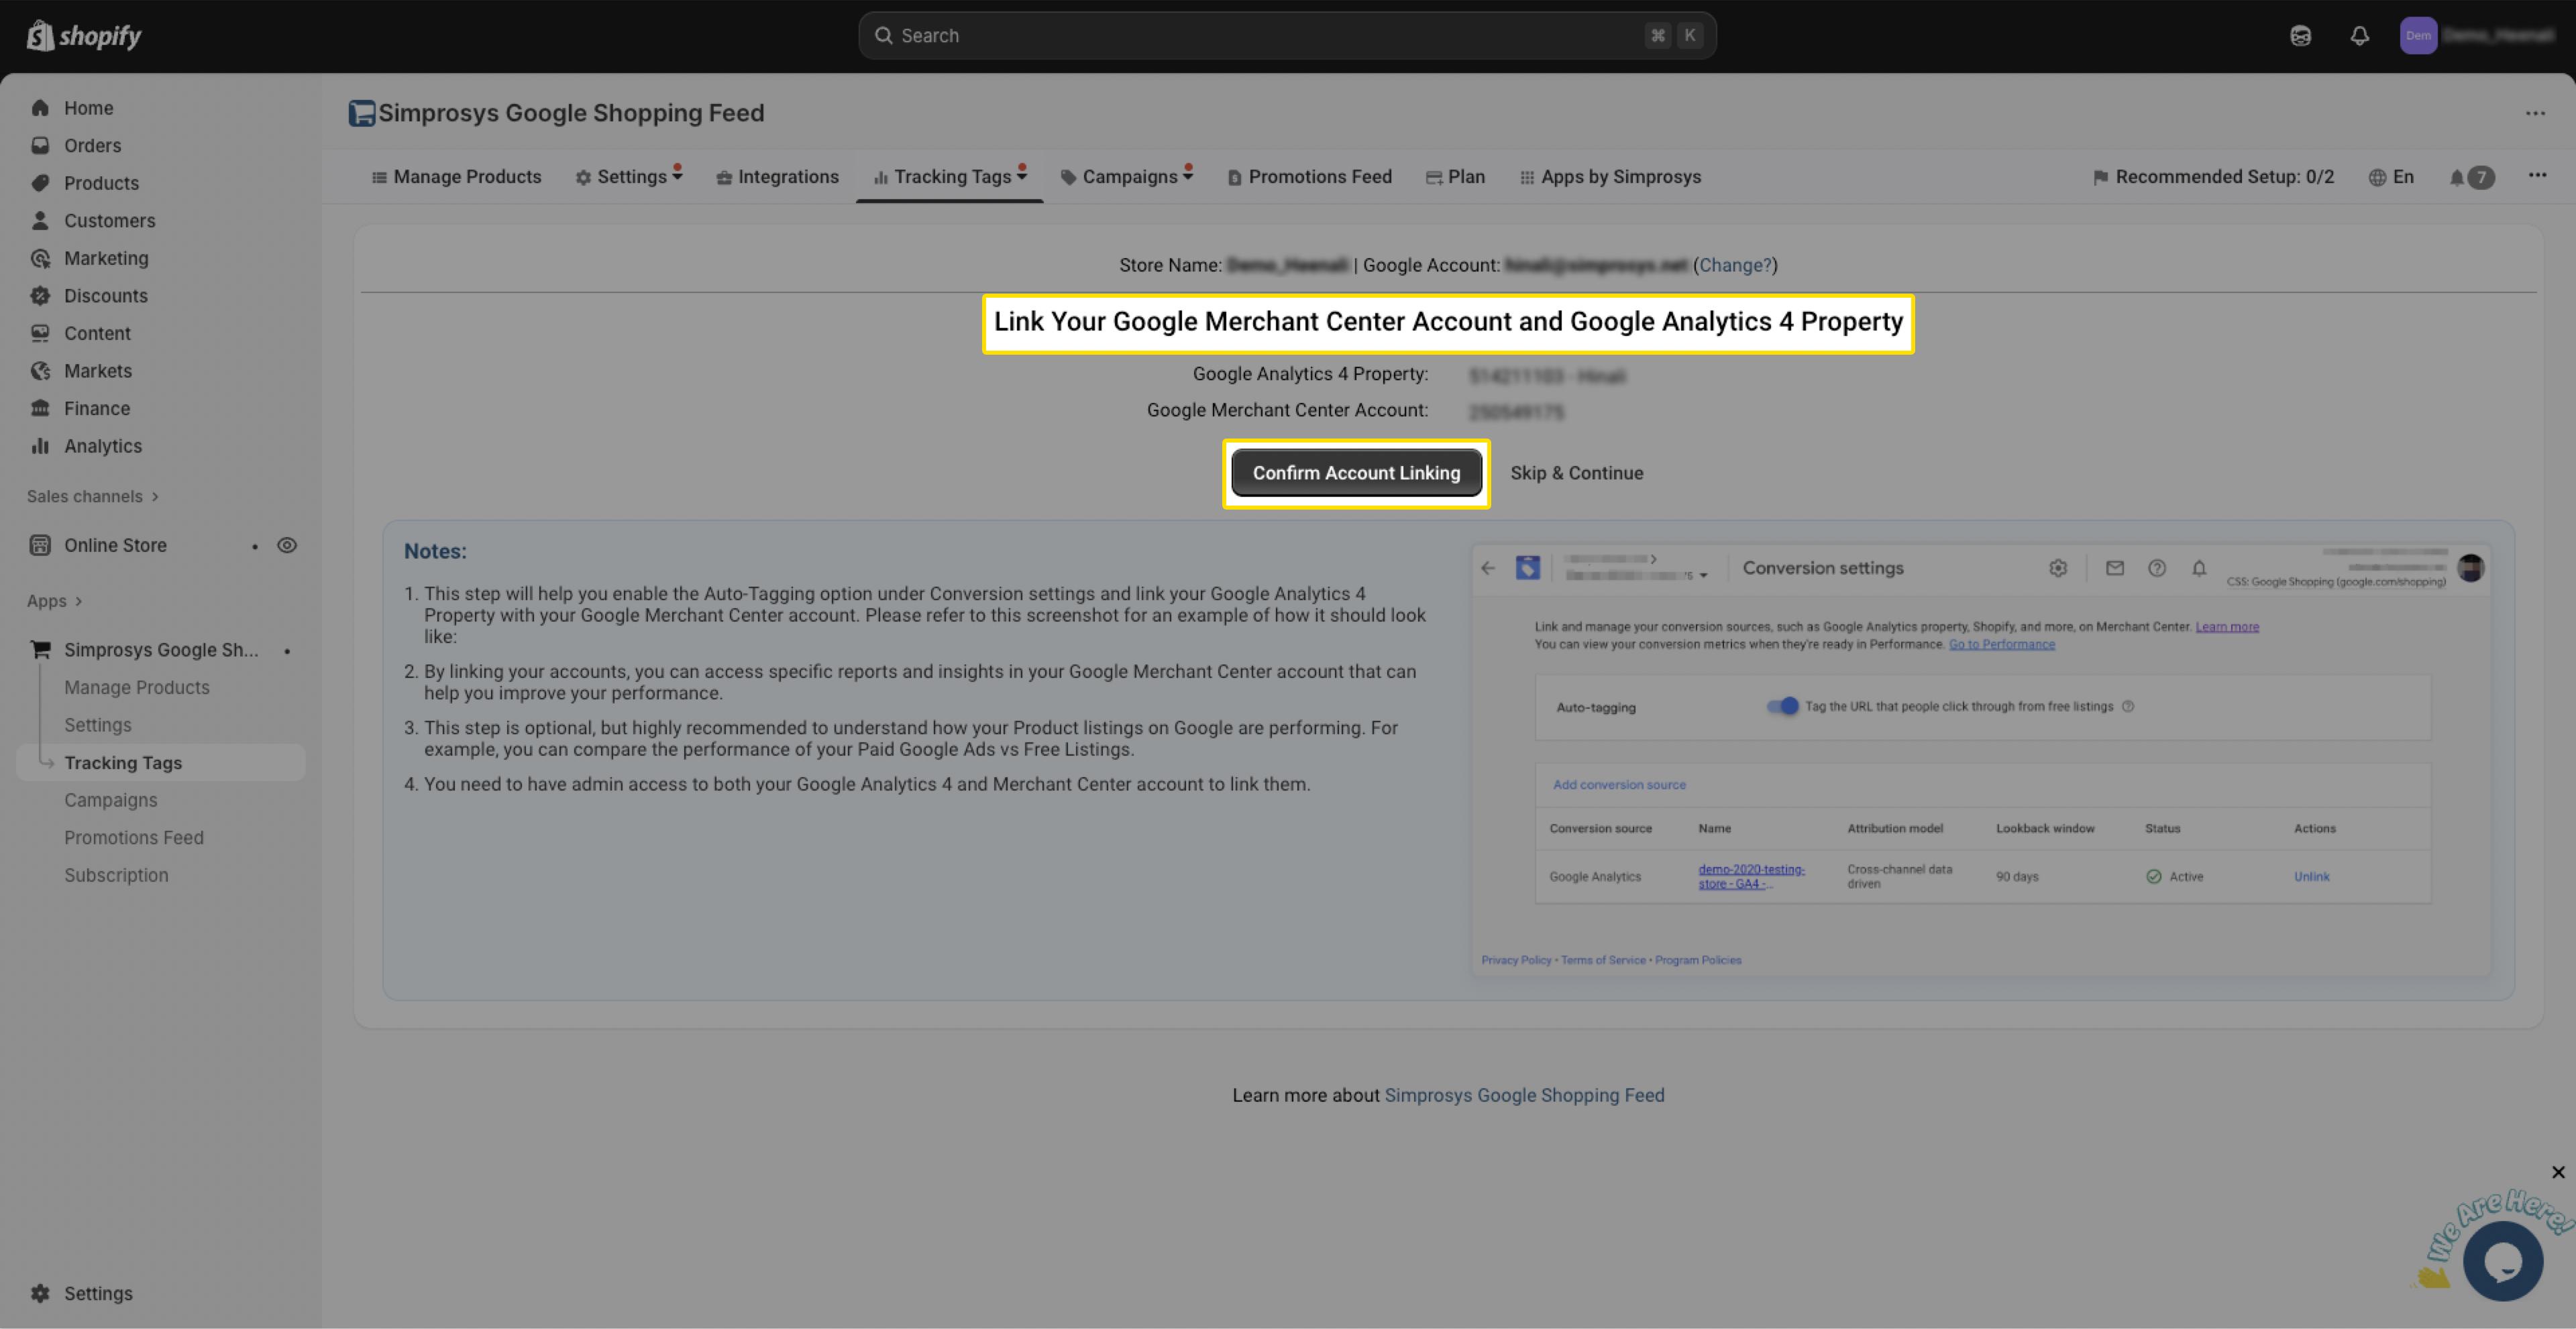Click the Sidekick assistant icon in top bar
Screen dimensions: 2576x1329
2300,36
